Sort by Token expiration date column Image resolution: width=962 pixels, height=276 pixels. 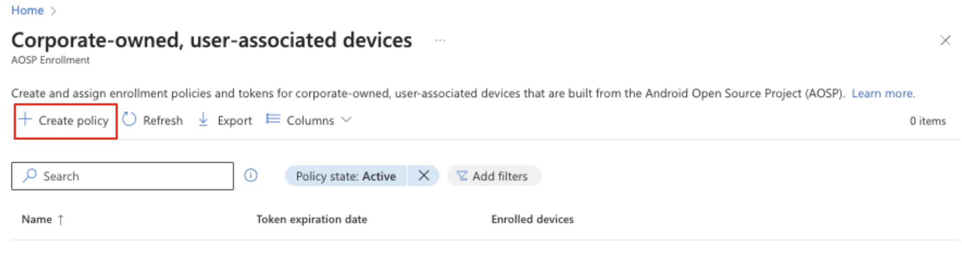coord(312,219)
